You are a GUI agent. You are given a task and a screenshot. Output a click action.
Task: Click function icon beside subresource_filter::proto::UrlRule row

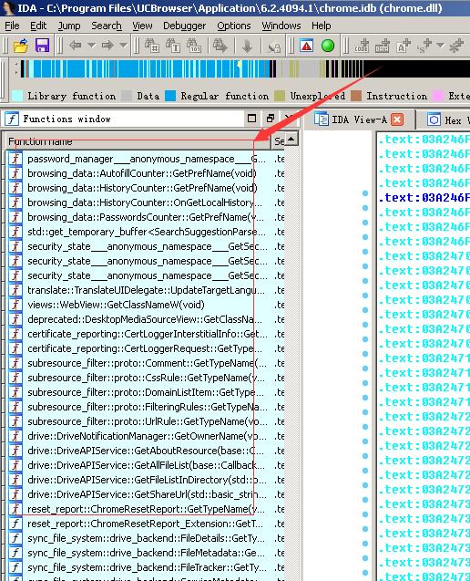tap(15, 421)
